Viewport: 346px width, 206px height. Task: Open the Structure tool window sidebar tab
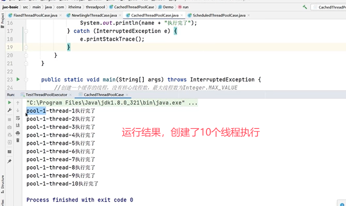coord(2,184)
